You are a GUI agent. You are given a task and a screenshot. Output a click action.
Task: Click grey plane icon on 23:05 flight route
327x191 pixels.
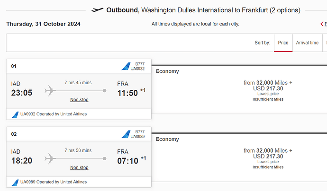tap(50, 91)
